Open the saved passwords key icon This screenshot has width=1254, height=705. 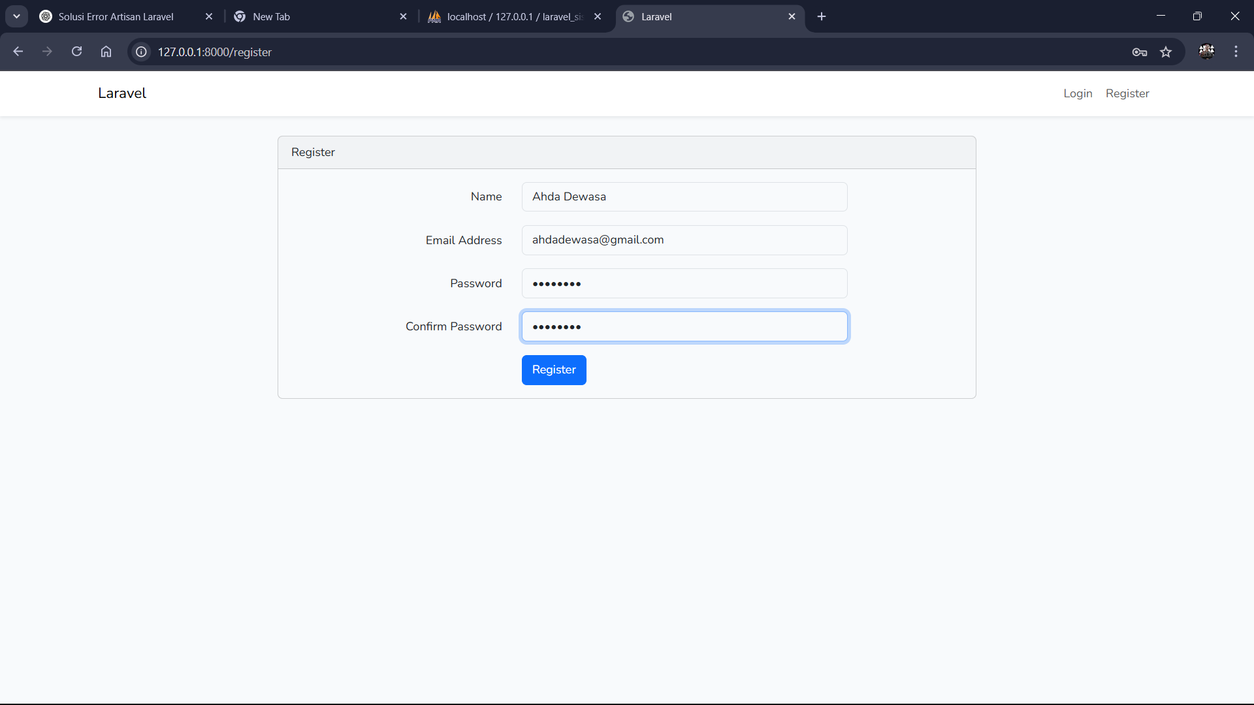[1140, 52]
